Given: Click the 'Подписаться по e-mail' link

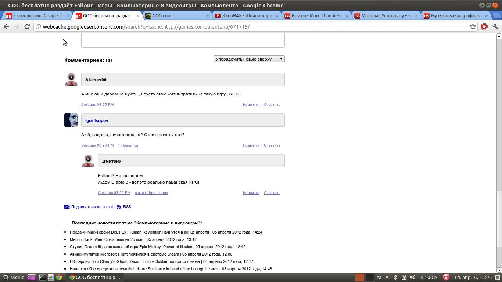Looking at the screenshot, I should coord(92,207).
